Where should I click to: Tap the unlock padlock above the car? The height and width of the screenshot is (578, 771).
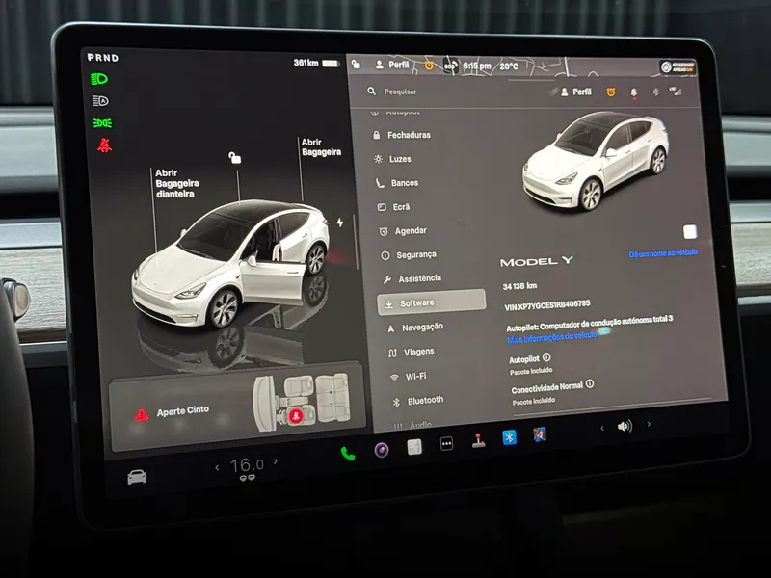[235, 157]
